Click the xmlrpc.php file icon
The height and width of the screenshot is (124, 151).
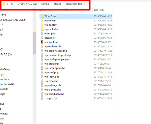[42, 98]
